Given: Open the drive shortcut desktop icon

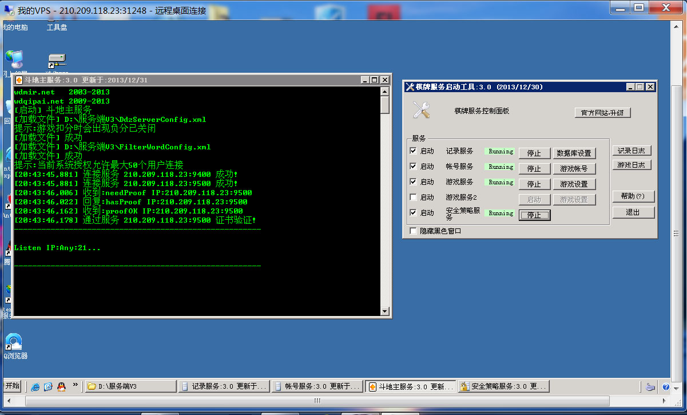Looking at the screenshot, I should [x=57, y=61].
